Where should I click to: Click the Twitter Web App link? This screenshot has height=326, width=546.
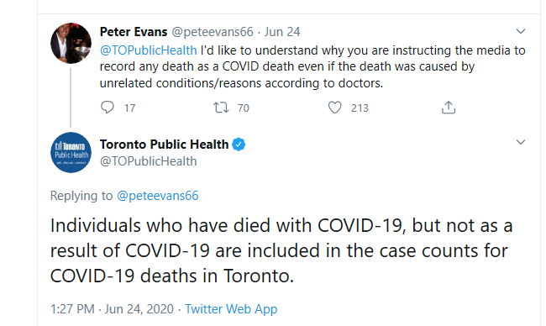[231, 309]
